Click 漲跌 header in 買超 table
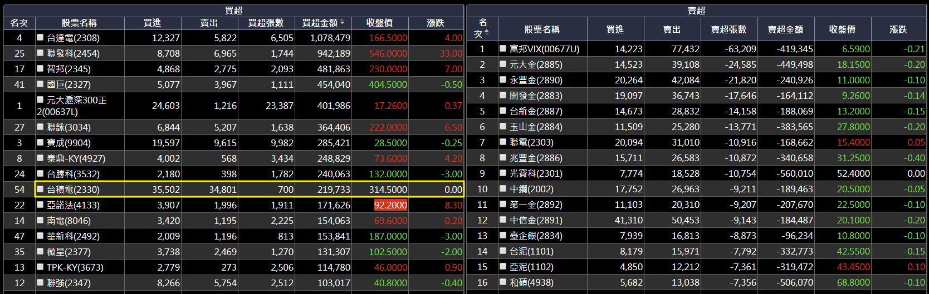Screen dimensions: 929x294 436,23
